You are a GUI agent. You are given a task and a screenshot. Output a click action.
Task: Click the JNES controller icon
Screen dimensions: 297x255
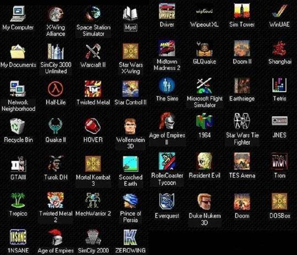tap(279, 121)
